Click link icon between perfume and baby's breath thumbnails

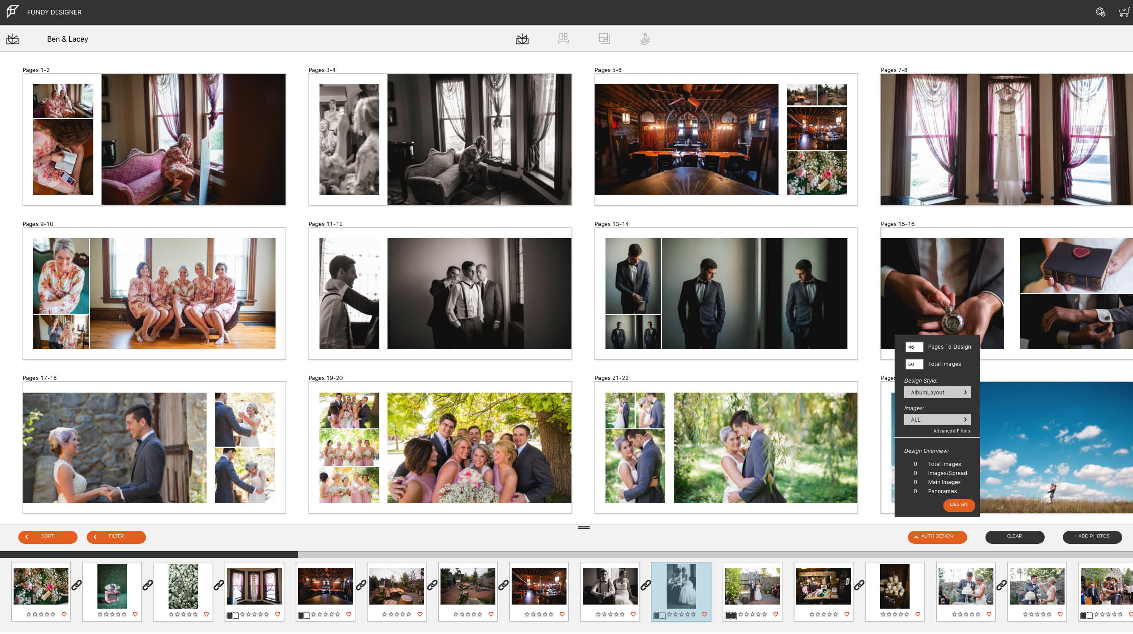click(x=148, y=585)
